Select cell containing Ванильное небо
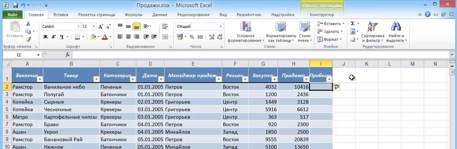 71,86
